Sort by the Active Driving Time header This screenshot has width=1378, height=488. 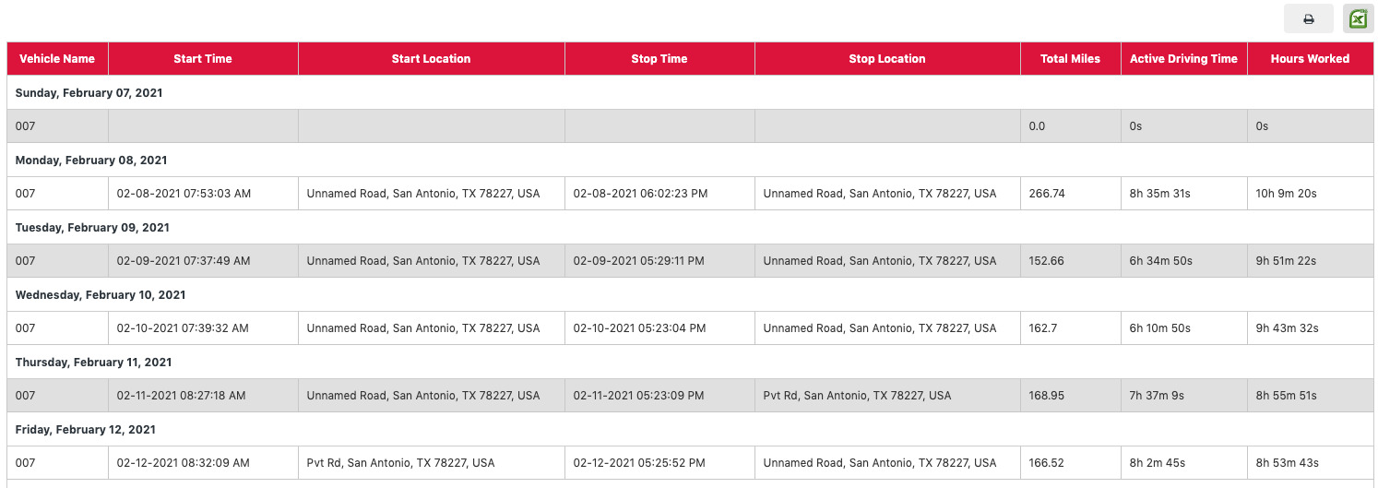coord(1183,59)
